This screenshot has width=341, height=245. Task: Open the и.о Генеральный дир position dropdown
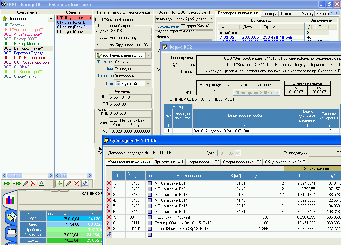coord(148,55)
